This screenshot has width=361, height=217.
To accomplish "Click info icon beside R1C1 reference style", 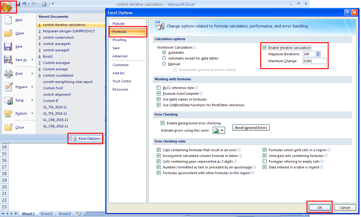I will pyautogui.click(x=196, y=88).
